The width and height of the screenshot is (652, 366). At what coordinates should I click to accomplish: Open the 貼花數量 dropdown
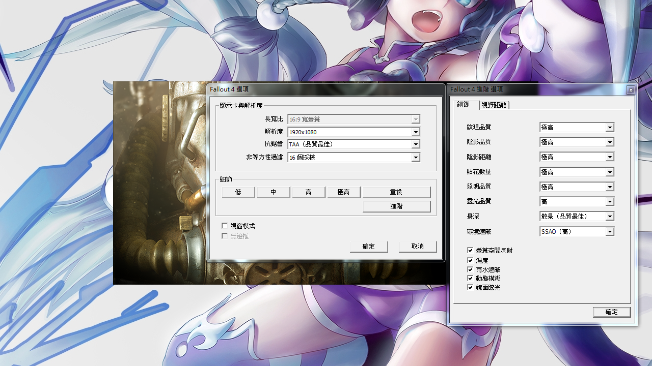coord(577,172)
